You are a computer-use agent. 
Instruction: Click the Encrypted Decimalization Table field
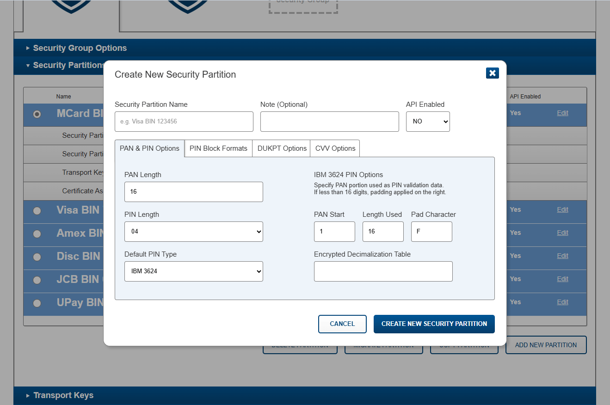click(x=383, y=271)
